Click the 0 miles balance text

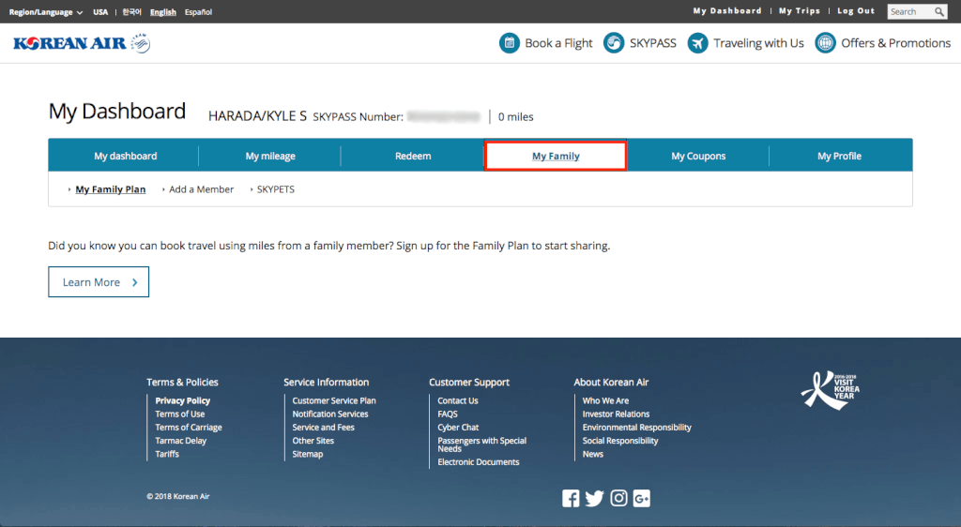(x=515, y=117)
